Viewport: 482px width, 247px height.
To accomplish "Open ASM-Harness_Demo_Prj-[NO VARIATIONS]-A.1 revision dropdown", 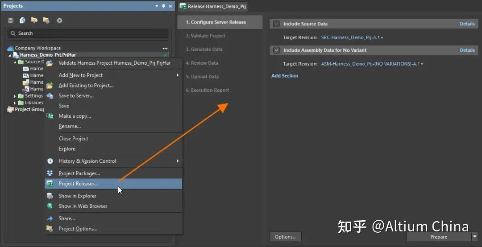I will pyautogui.click(x=372, y=64).
